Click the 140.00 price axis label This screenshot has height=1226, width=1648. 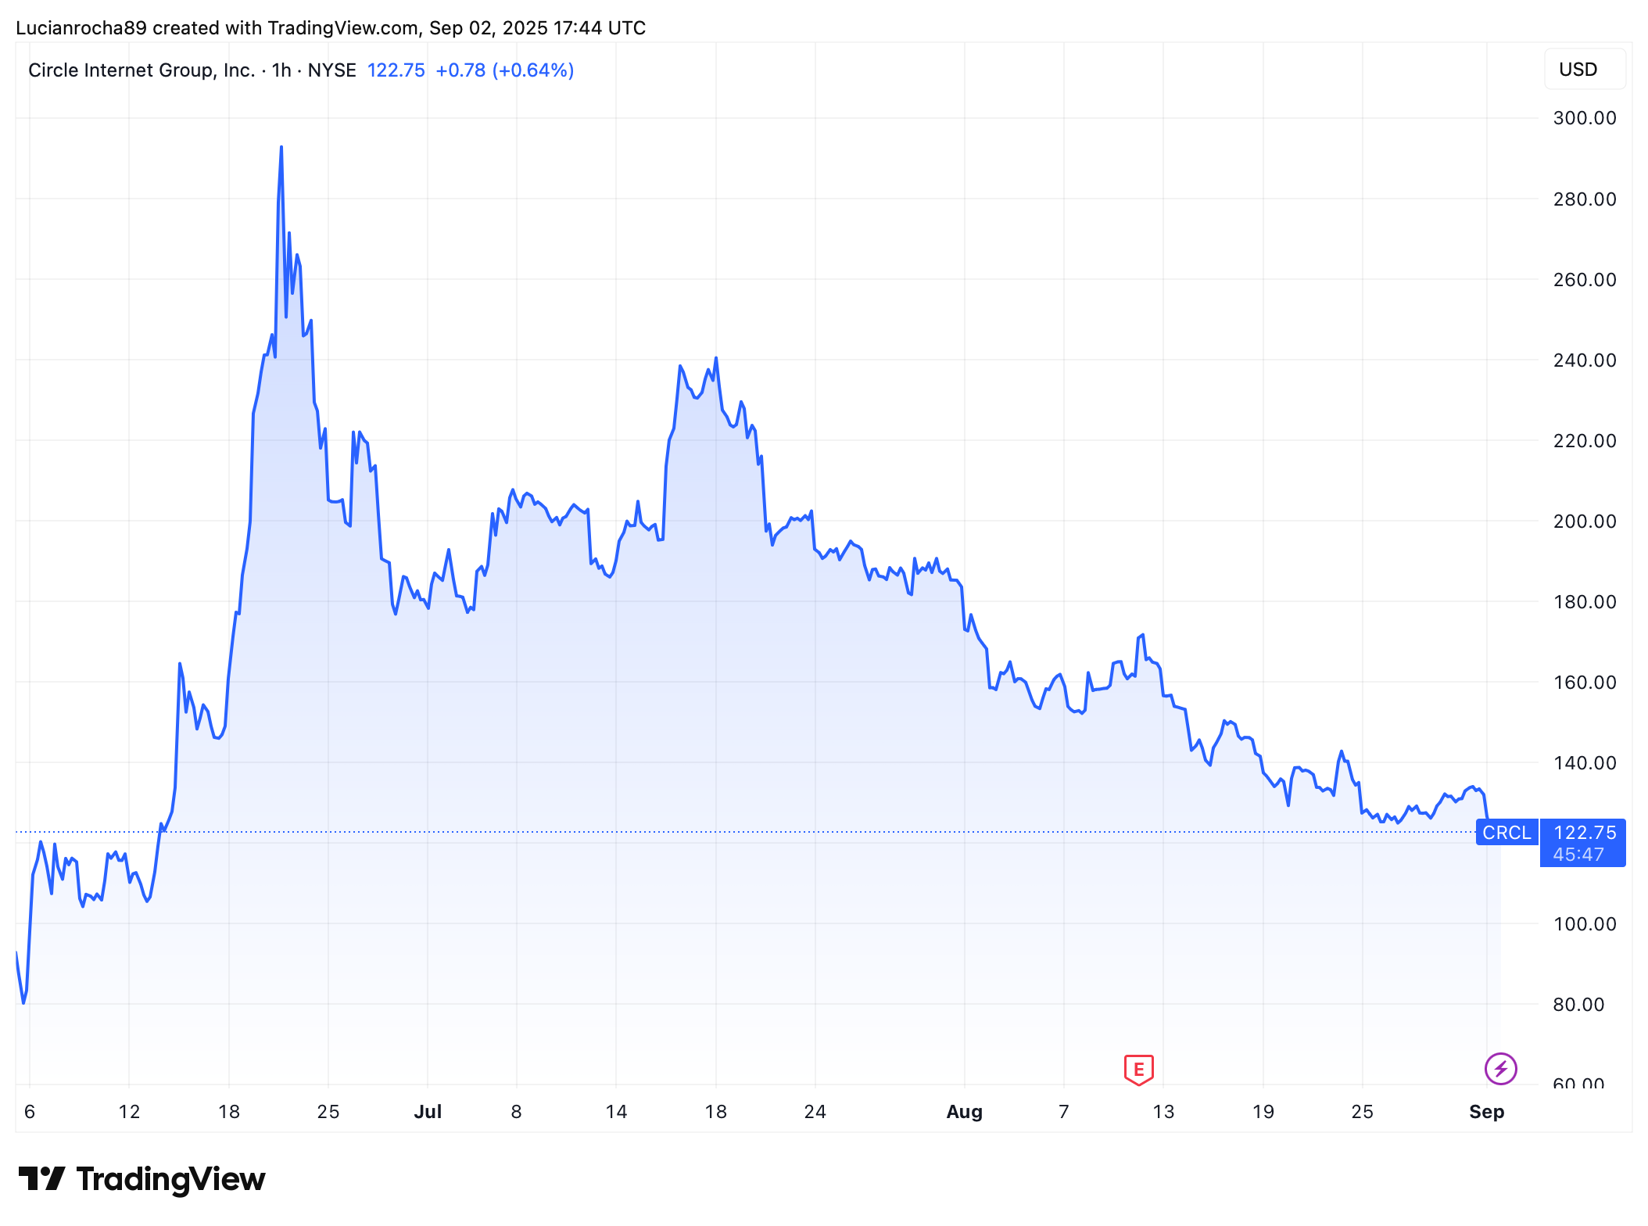pos(1584,762)
